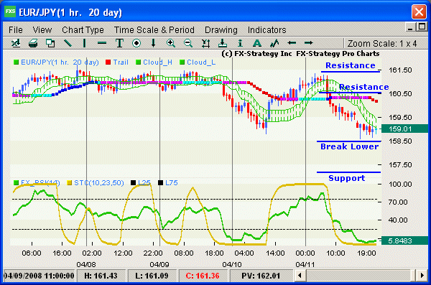Click the yellow STC(10,23,50) legend square

click(70, 183)
